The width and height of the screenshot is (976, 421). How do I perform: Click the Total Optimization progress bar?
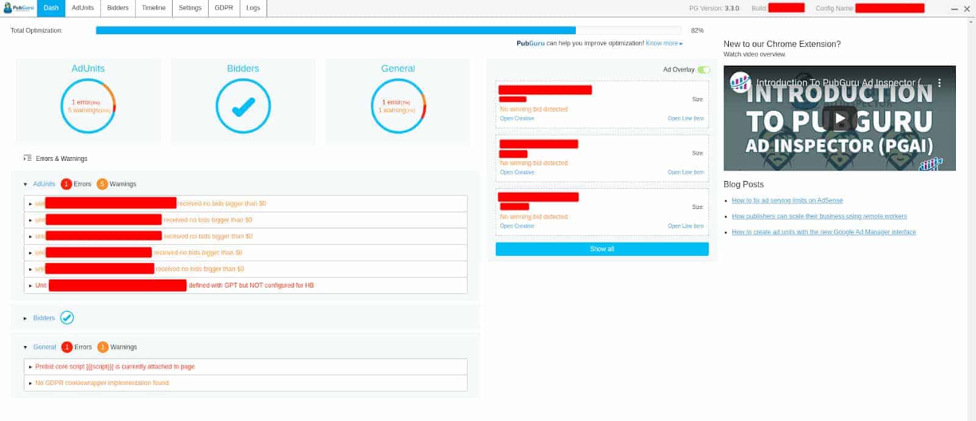tap(389, 30)
